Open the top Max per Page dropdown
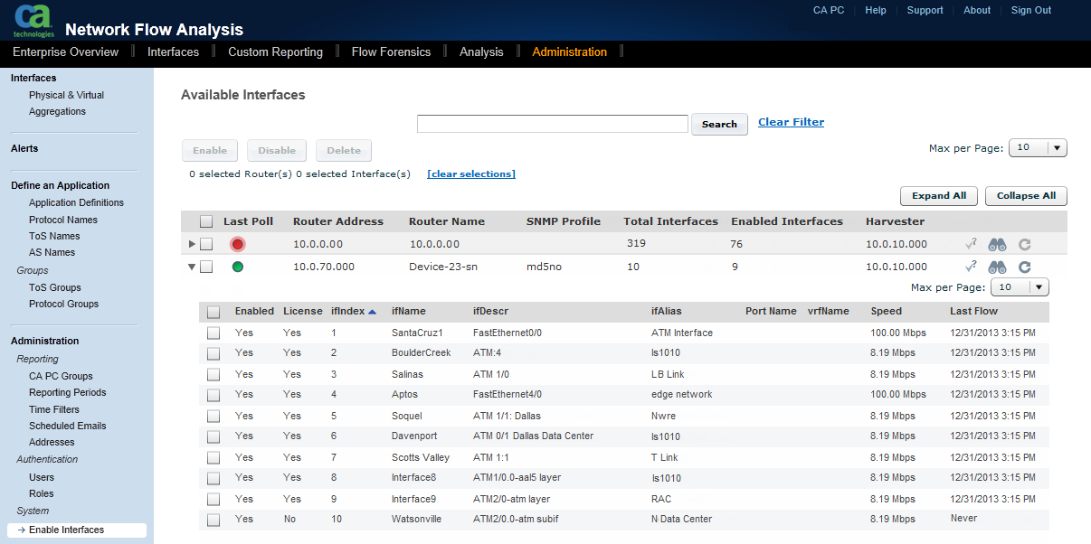1091x544 pixels. point(1038,147)
